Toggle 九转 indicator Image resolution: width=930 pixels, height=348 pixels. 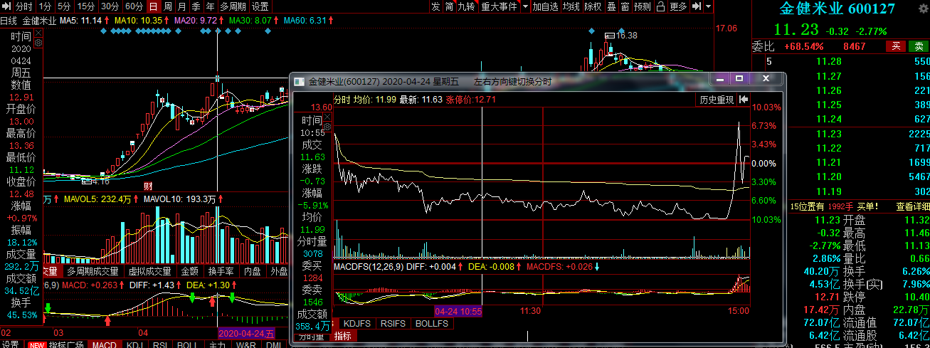coord(466,6)
